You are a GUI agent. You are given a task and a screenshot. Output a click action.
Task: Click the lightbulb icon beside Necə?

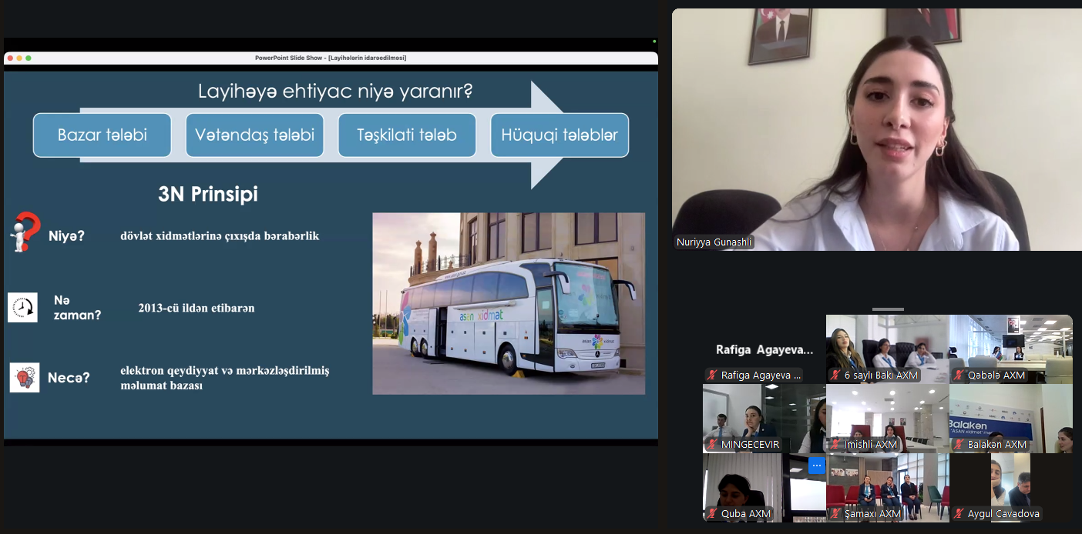click(x=24, y=378)
